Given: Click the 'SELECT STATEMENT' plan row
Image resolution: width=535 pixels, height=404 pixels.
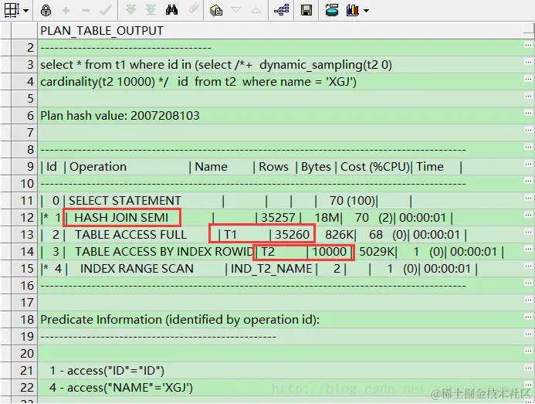Looking at the screenshot, I should click(x=280, y=201).
